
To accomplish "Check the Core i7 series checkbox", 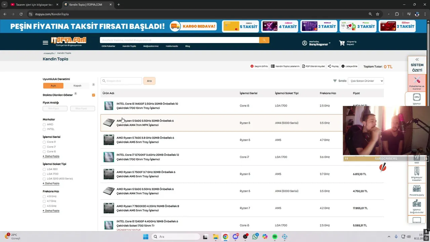I will click(44, 147).
